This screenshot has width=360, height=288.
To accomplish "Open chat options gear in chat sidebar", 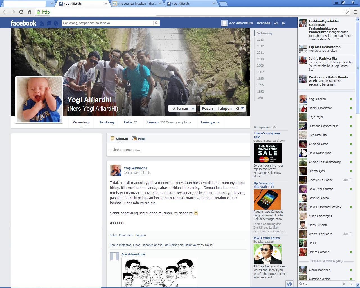I will [x=343, y=284].
